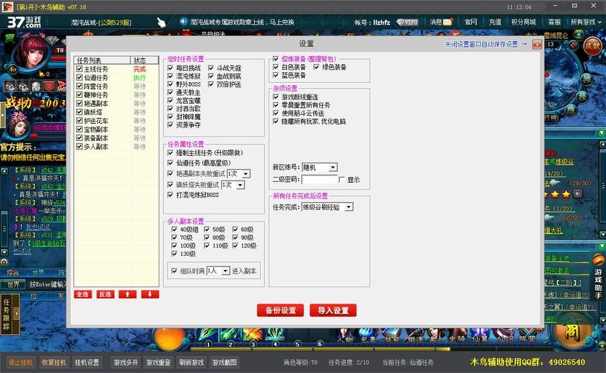The width and height of the screenshot is (606, 373).
Task: Toggle 每日挑战 timed task checkbox
Action: coord(171,68)
